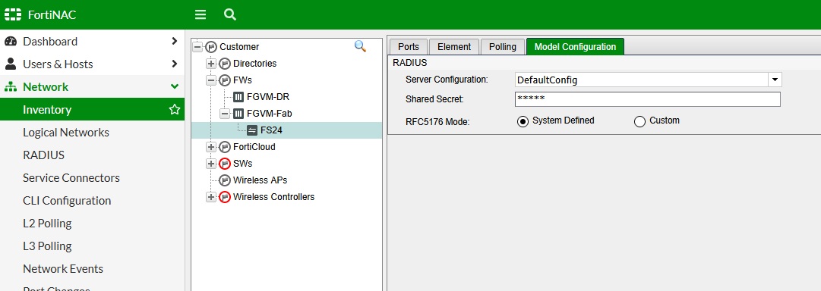The image size is (821, 291).
Task: Click the Directories container icon
Action: tap(225, 63)
